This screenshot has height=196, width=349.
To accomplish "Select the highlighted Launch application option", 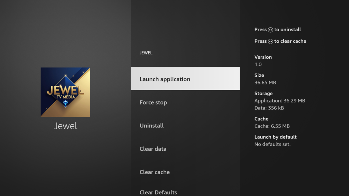I will tap(185, 79).
